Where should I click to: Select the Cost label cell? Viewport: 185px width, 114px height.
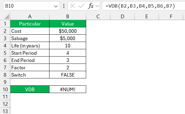coord(30,31)
